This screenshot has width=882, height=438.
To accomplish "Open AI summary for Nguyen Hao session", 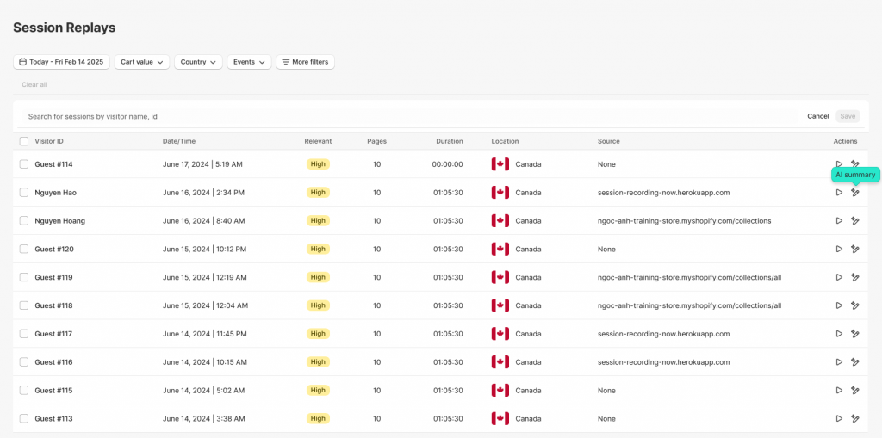I will click(854, 193).
